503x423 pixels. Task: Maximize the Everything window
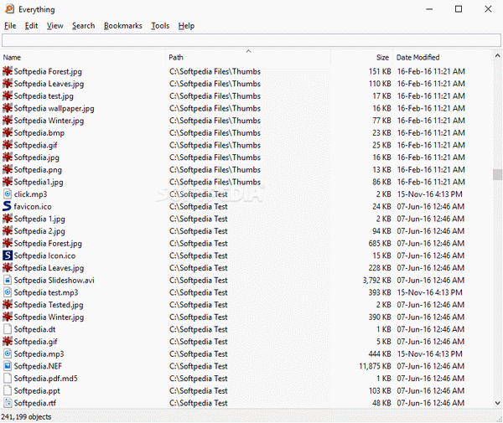pyautogui.click(x=459, y=9)
